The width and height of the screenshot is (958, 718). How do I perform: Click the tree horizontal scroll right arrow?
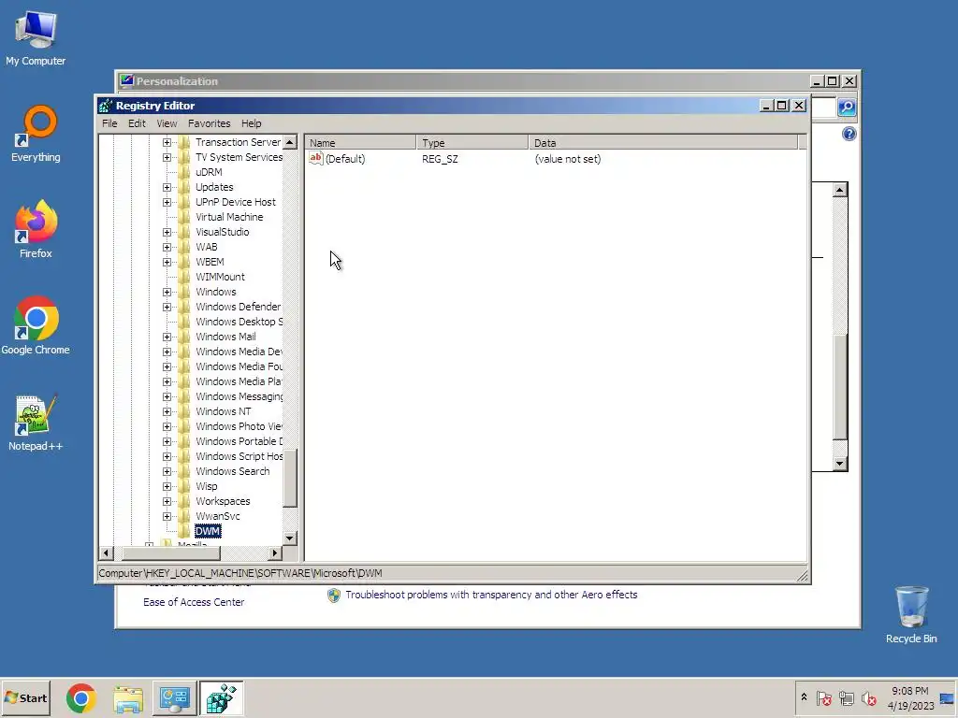pyautogui.click(x=275, y=553)
